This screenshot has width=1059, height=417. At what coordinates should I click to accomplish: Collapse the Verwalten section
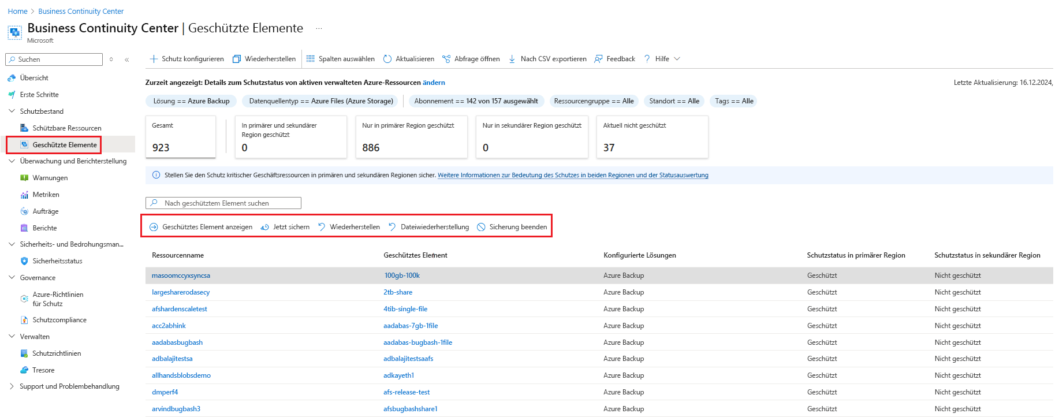point(12,337)
